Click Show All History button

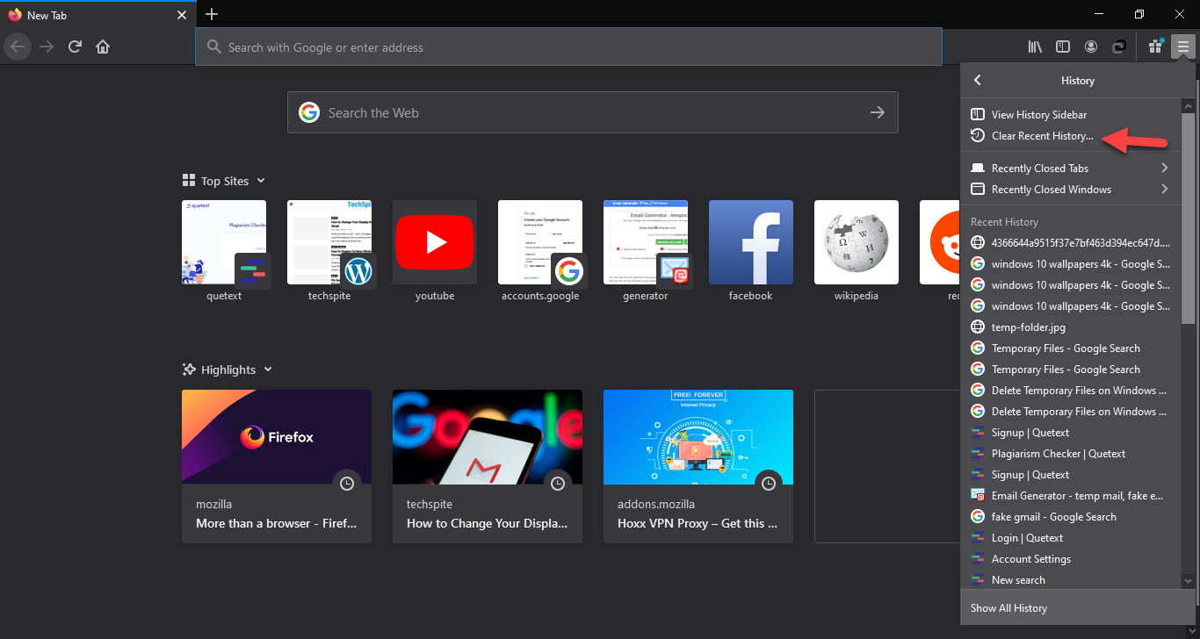pos(1008,607)
